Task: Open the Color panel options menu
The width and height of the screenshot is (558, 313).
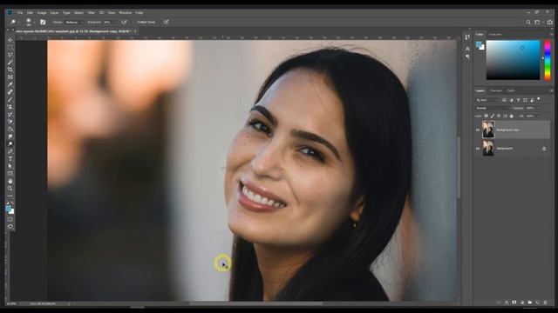Action: [551, 35]
